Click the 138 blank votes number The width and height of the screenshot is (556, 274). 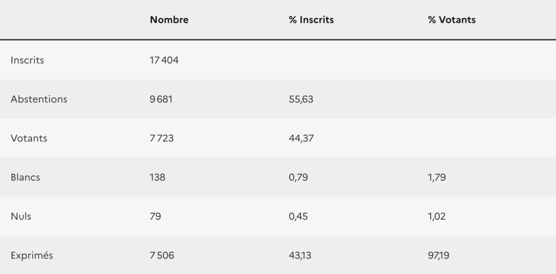coord(157,177)
